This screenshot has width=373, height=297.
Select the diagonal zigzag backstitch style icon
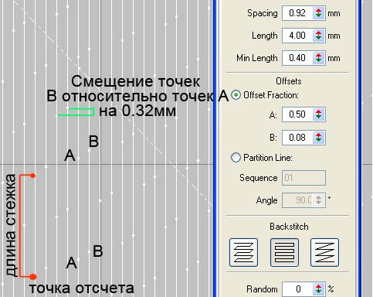(324, 252)
